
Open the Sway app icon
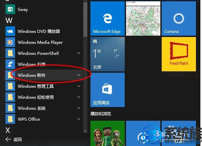10,9
